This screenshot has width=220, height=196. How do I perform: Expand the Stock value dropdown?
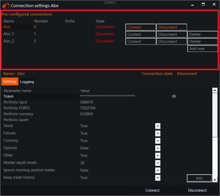click(x=158, y=126)
